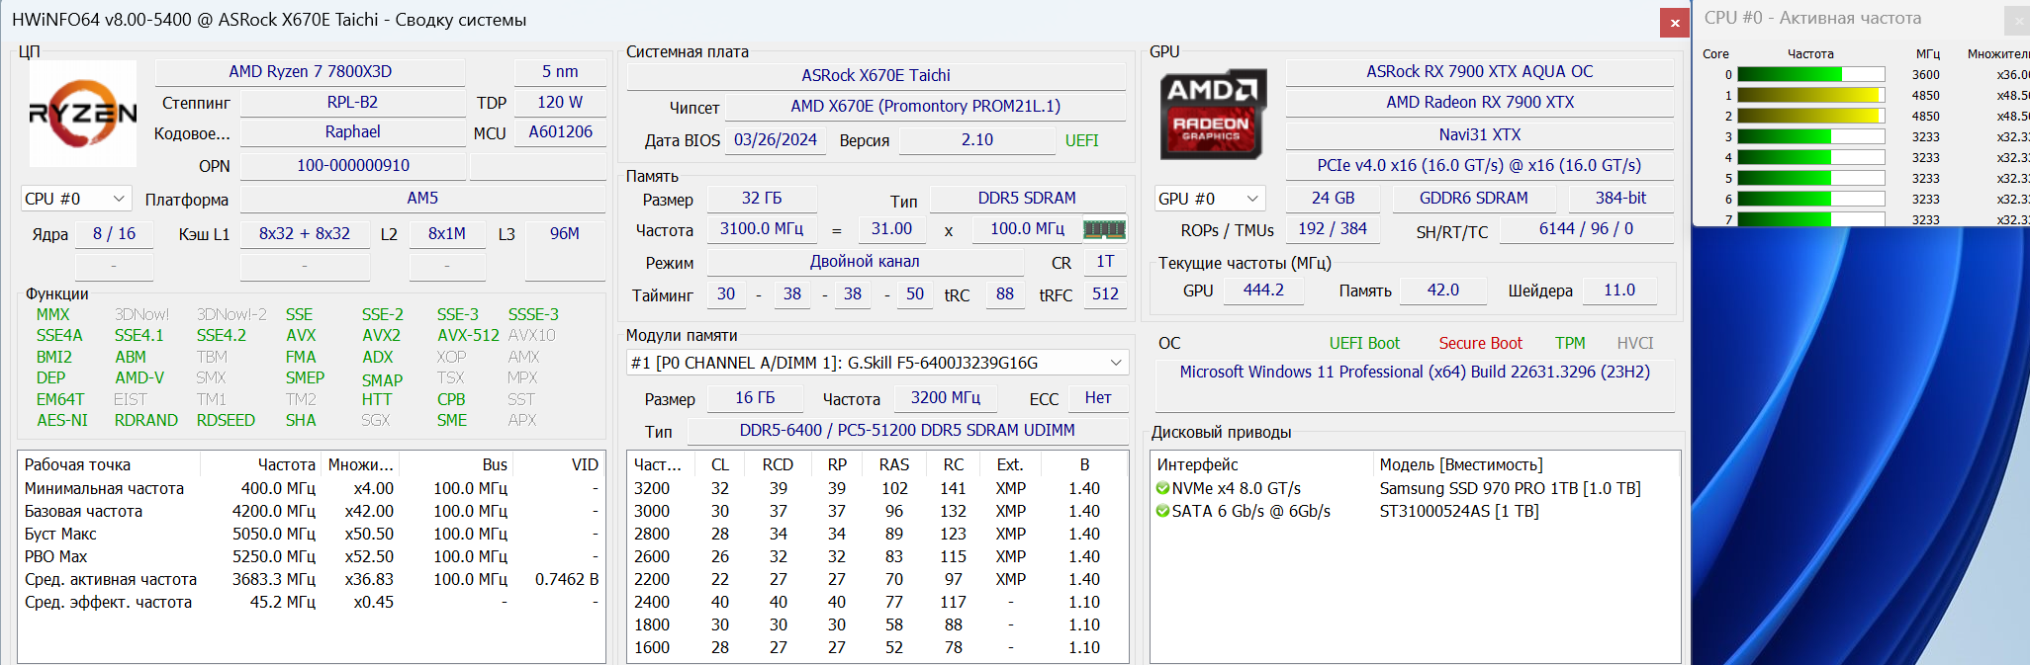2030x665 pixels.
Task: Select the PBO Max operating point row
Action: pyautogui.click(x=311, y=556)
